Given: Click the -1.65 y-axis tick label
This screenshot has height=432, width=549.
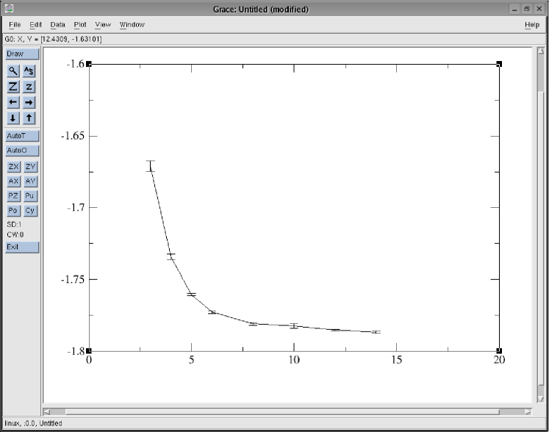Looking at the screenshot, I should click(73, 136).
